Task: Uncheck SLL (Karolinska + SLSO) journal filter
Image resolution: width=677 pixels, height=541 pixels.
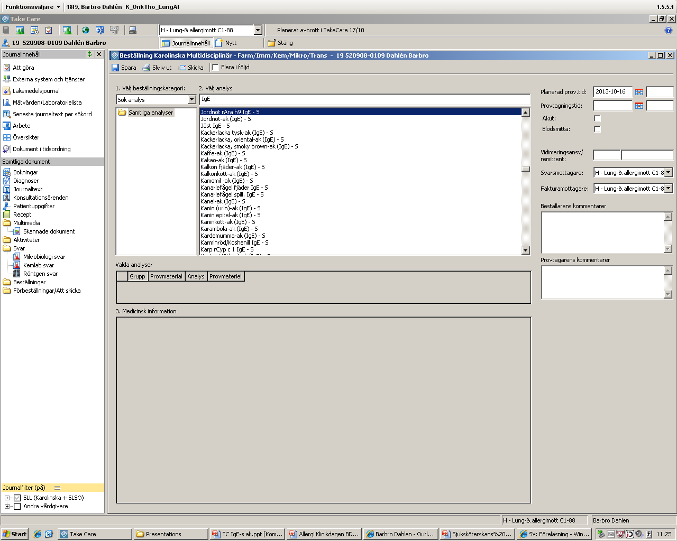Action: 17,498
